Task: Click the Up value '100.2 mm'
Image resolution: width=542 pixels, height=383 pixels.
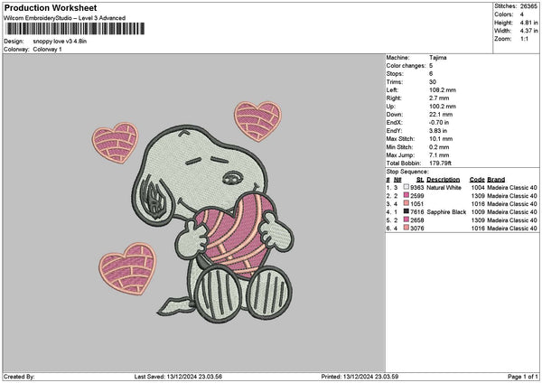Action: click(443, 107)
